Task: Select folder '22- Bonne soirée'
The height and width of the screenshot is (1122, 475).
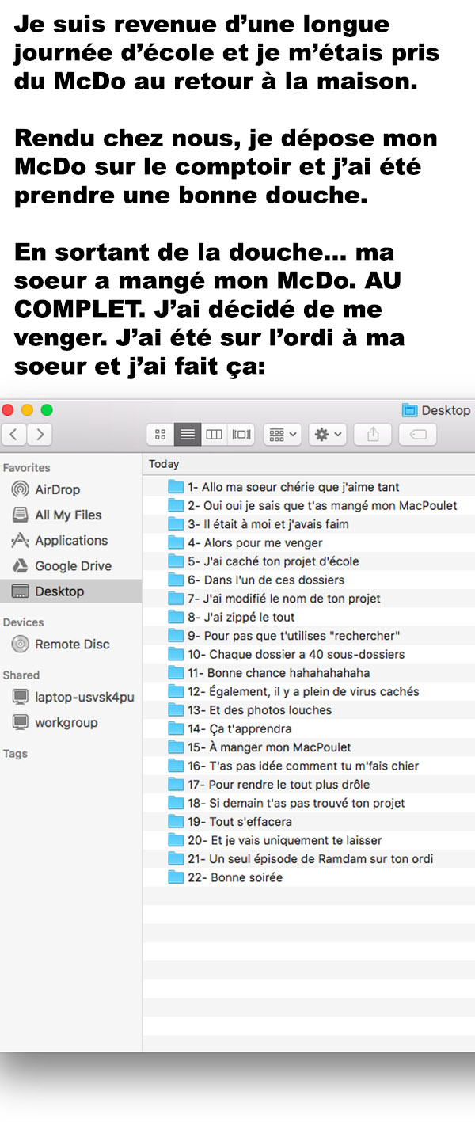Action: coord(309,877)
